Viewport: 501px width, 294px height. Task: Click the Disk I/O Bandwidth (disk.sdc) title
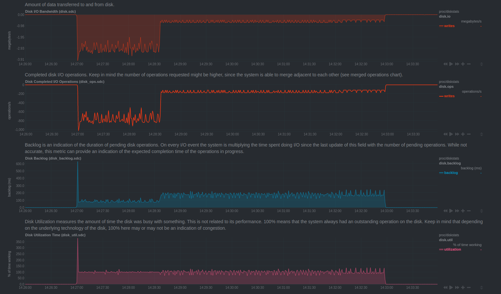[x=50, y=11]
